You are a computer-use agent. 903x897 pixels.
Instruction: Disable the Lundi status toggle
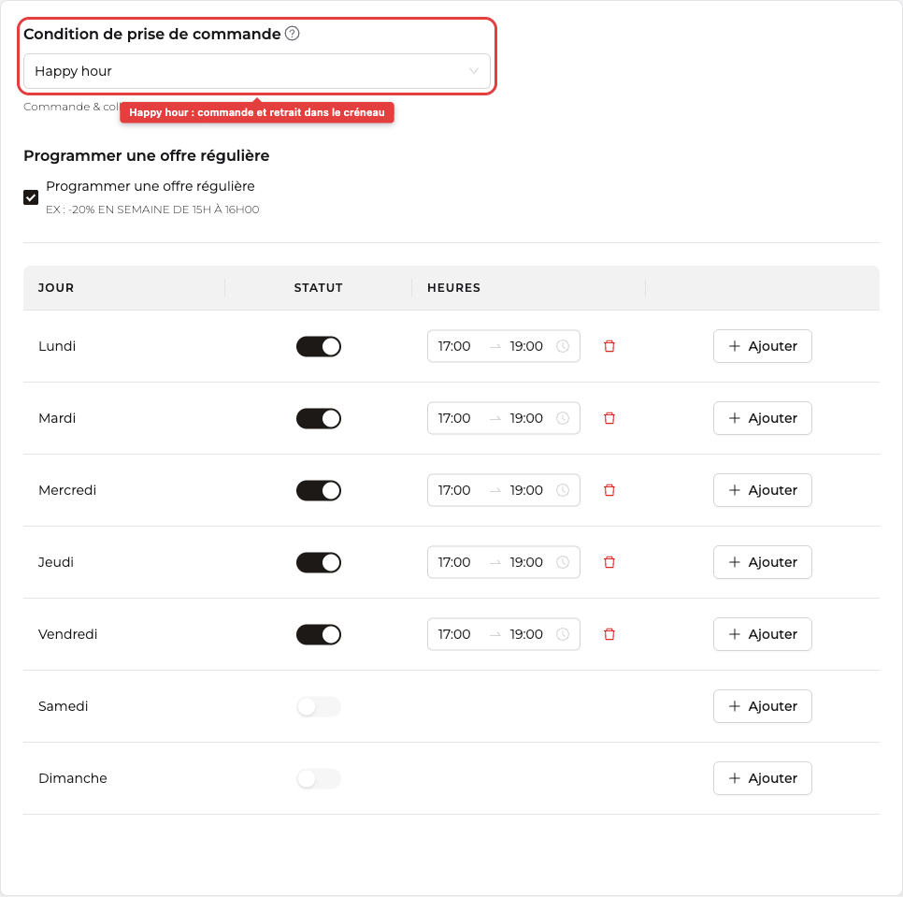pos(319,346)
